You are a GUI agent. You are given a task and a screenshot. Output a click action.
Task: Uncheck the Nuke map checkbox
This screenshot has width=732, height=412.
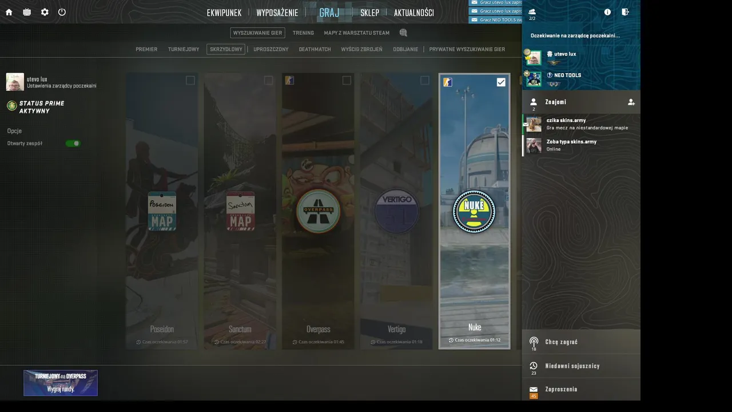501,82
